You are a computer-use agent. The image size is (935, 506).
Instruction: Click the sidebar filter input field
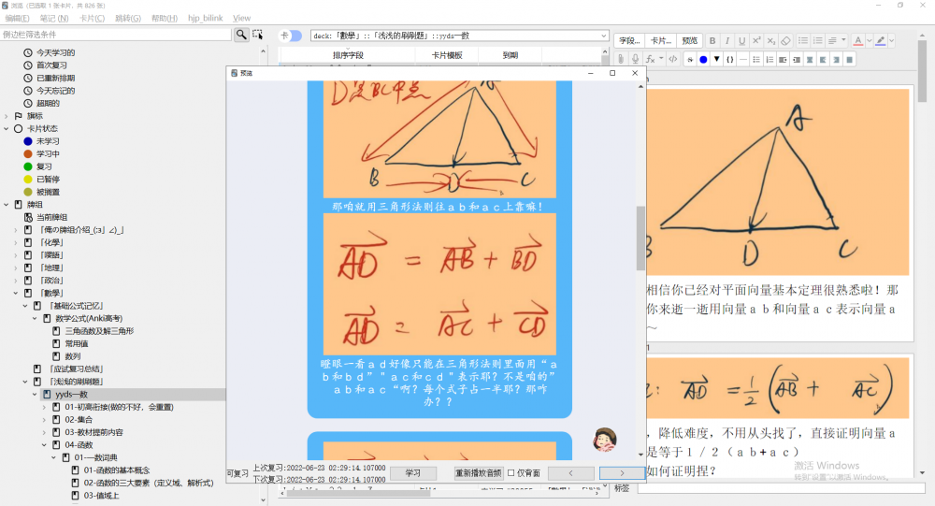pos(116,35)
